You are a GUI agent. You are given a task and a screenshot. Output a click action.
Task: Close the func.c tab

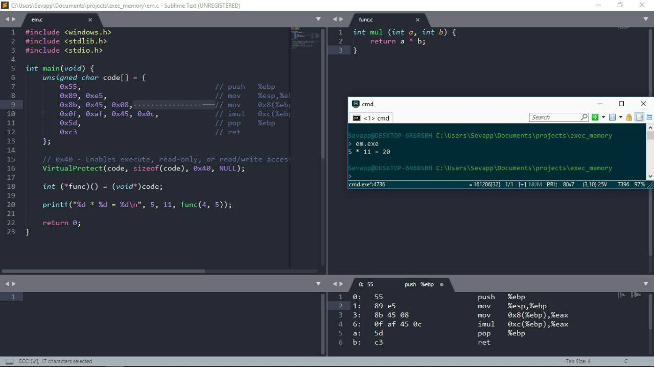pos(417,19)
